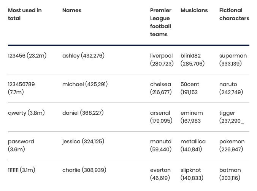
Task: Click the '123456789 (7.7m)' cell
Action: pyautogui.click(x=21, y=88)
